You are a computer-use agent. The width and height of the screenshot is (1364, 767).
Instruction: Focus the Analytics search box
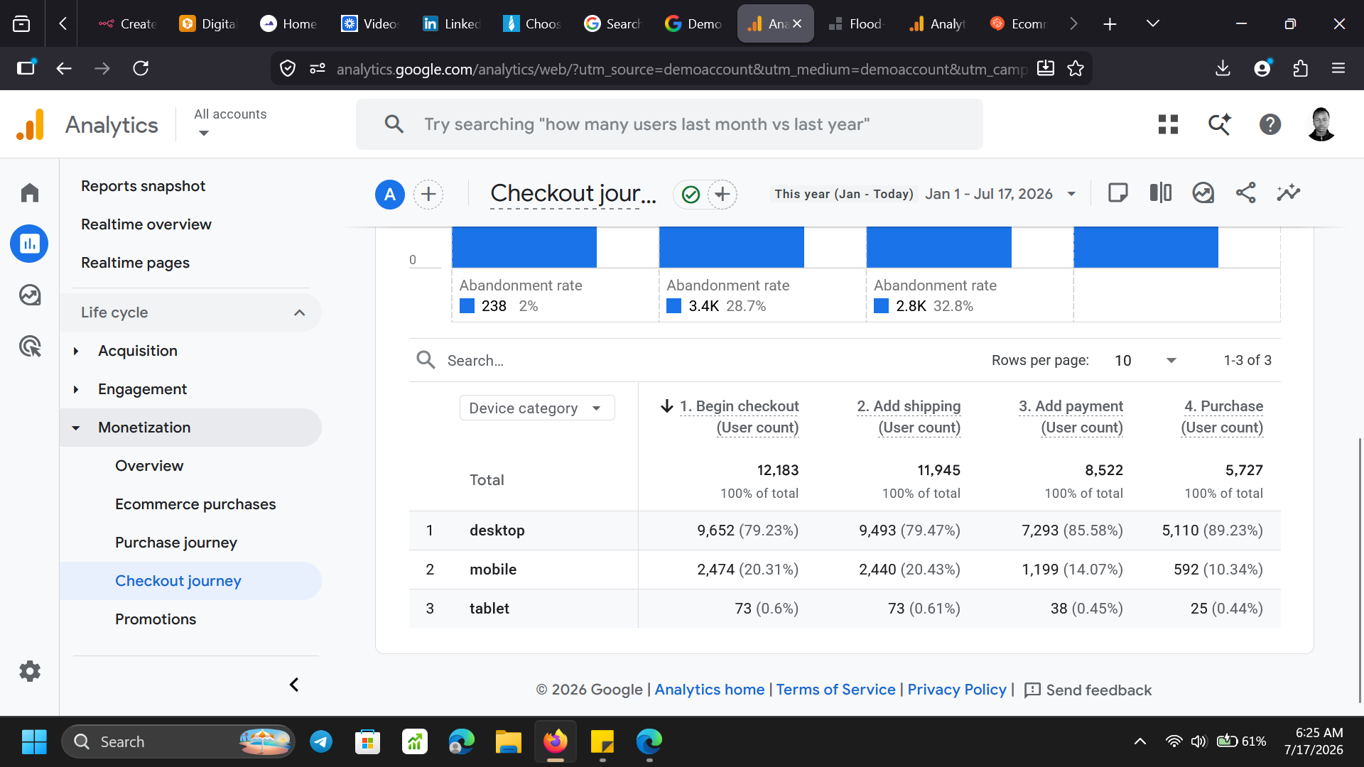point(669,124)
